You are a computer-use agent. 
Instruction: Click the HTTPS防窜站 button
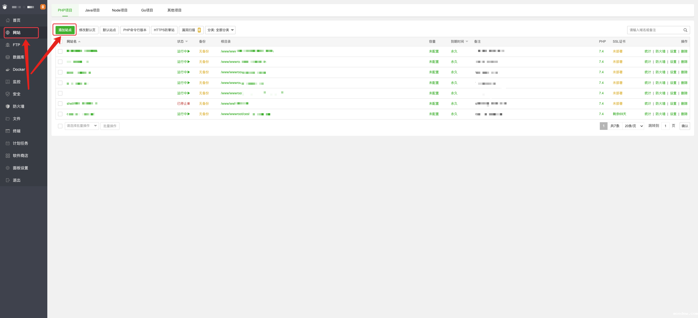click(x=164, y=30)
